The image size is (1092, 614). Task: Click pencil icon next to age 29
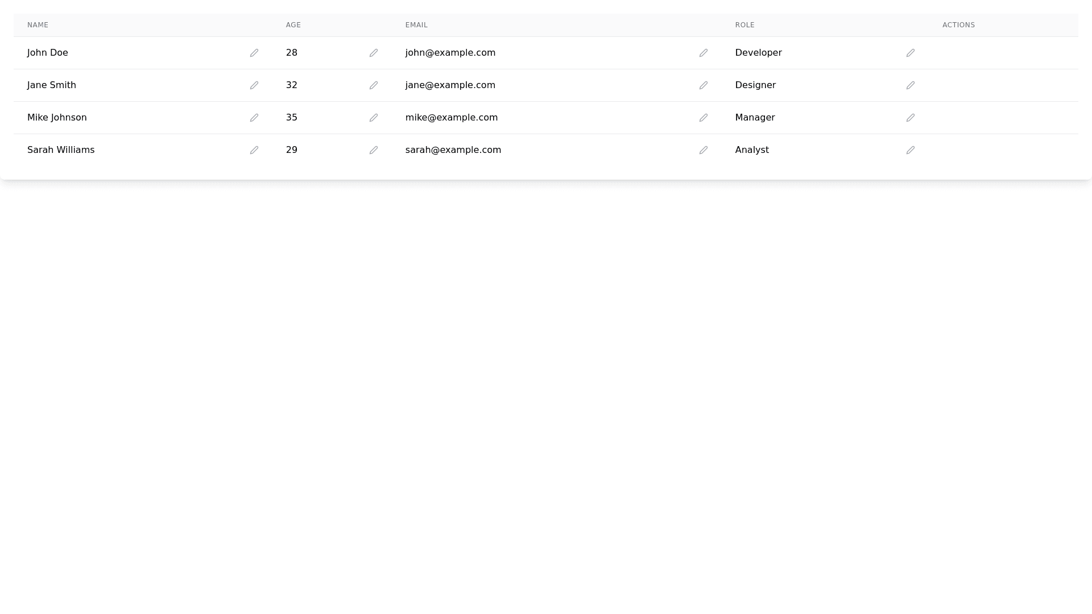tap(374, 150)
